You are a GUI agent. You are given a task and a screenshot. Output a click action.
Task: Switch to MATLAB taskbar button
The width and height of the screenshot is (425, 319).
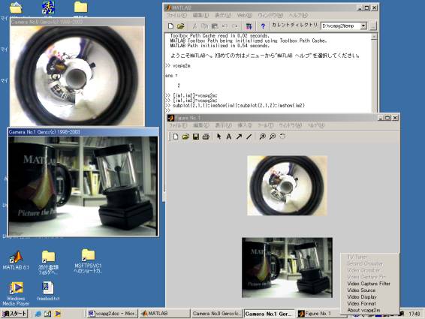tap(164, 314)
